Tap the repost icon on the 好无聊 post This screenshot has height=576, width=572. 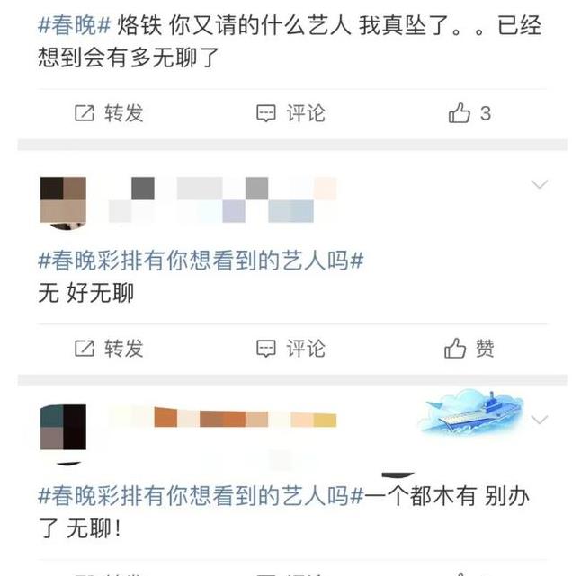85,348
